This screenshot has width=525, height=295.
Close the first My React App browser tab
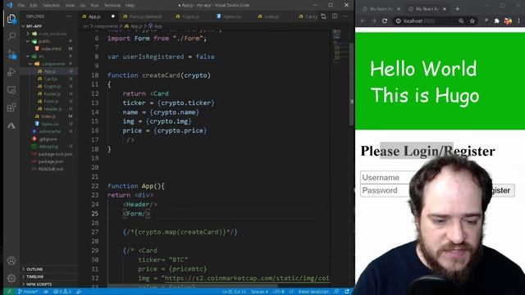pos(399,9)
